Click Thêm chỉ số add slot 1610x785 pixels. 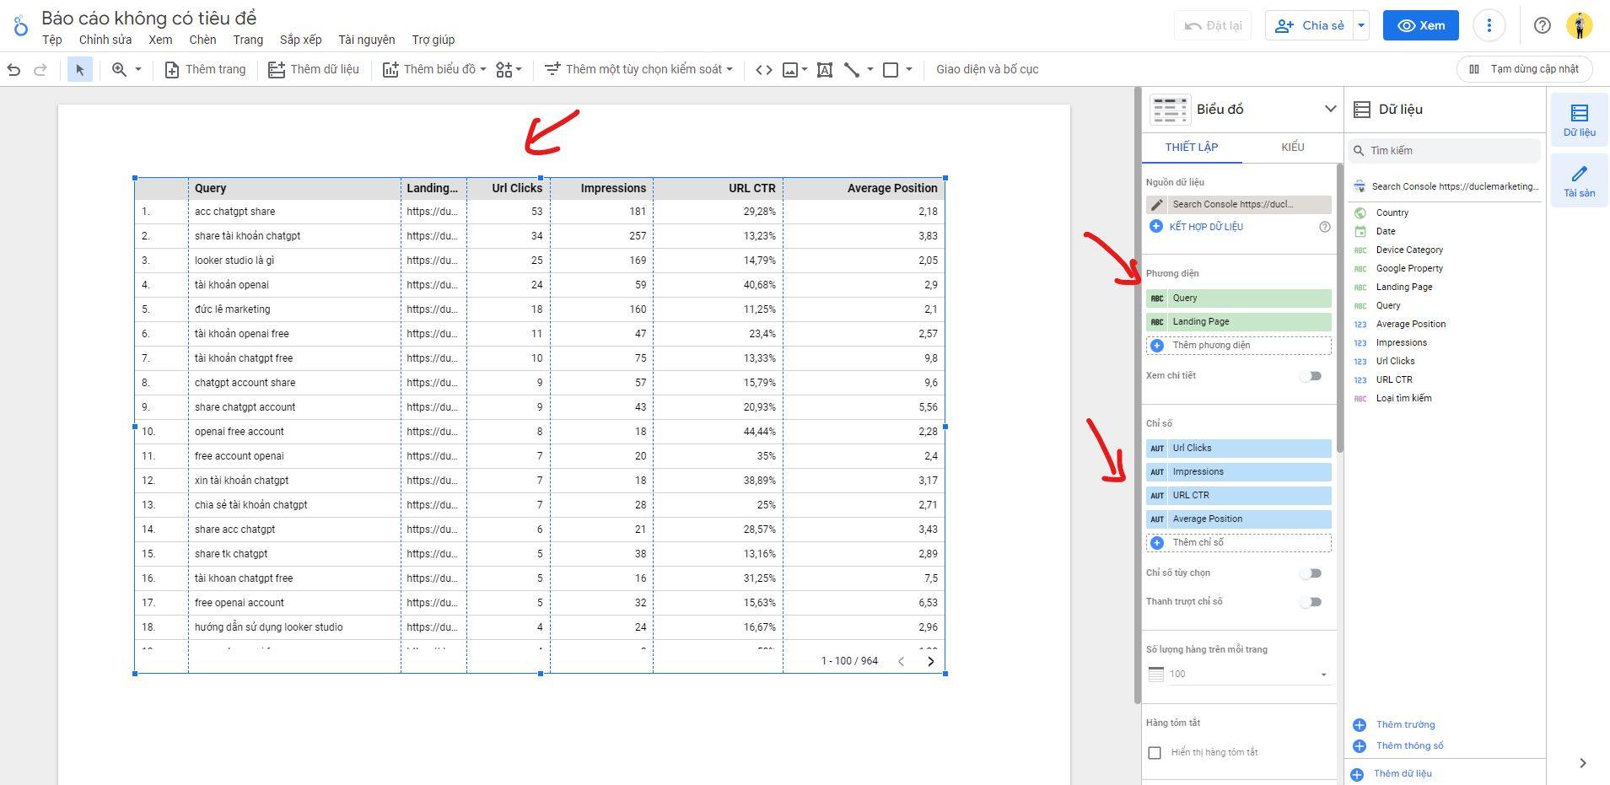[x=1239, y=542]
